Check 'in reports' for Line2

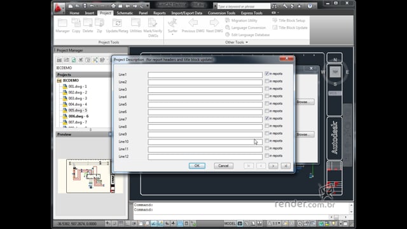pyautogui.click(x=267, y=81)
